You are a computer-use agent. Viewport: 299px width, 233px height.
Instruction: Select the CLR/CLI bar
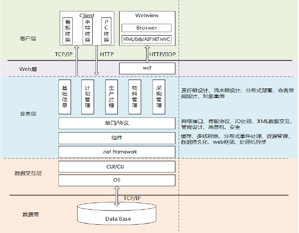coord(117,166)
